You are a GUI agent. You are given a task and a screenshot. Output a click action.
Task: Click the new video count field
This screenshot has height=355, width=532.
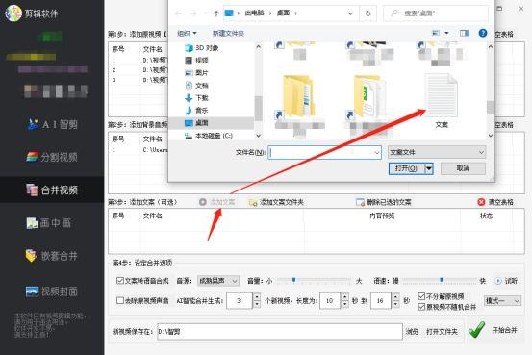[240, 301]
